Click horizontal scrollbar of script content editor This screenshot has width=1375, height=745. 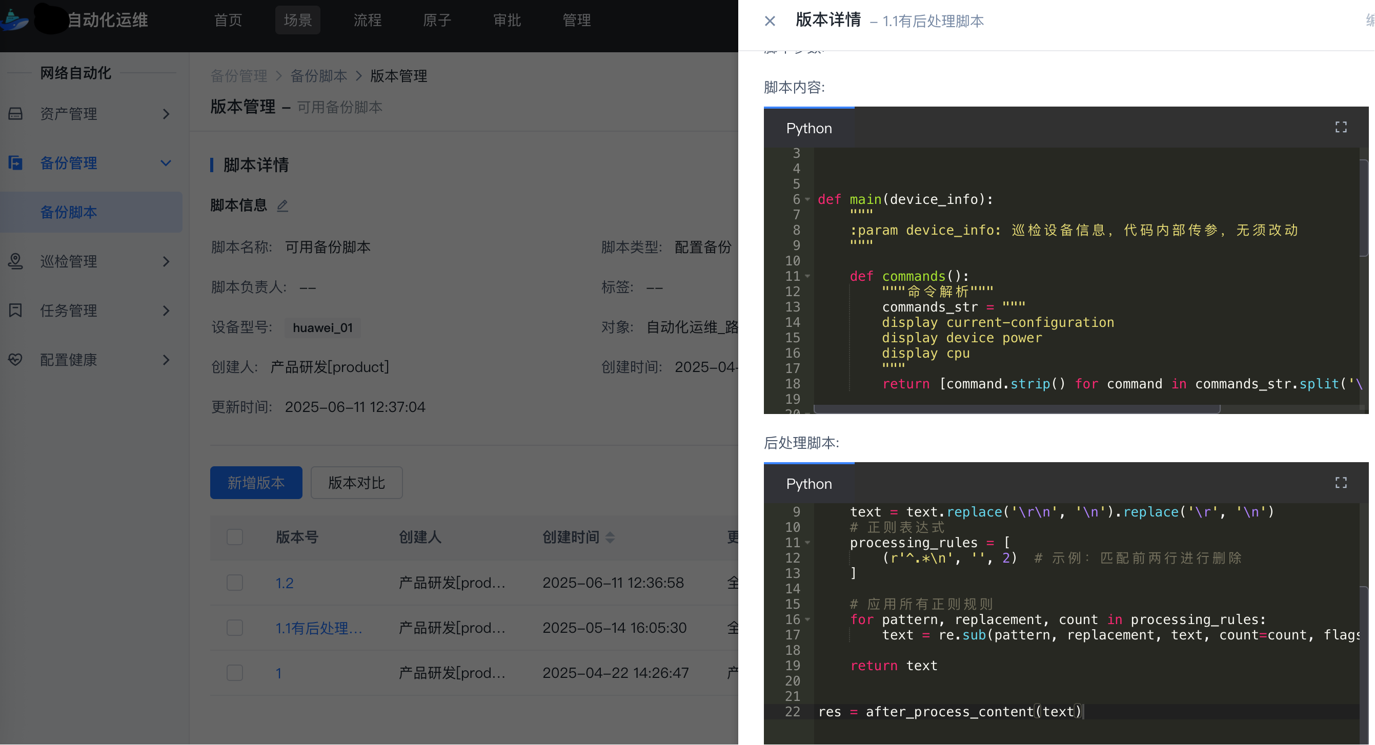click(x=1016, y=409)
